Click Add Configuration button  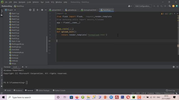[143, 6]
